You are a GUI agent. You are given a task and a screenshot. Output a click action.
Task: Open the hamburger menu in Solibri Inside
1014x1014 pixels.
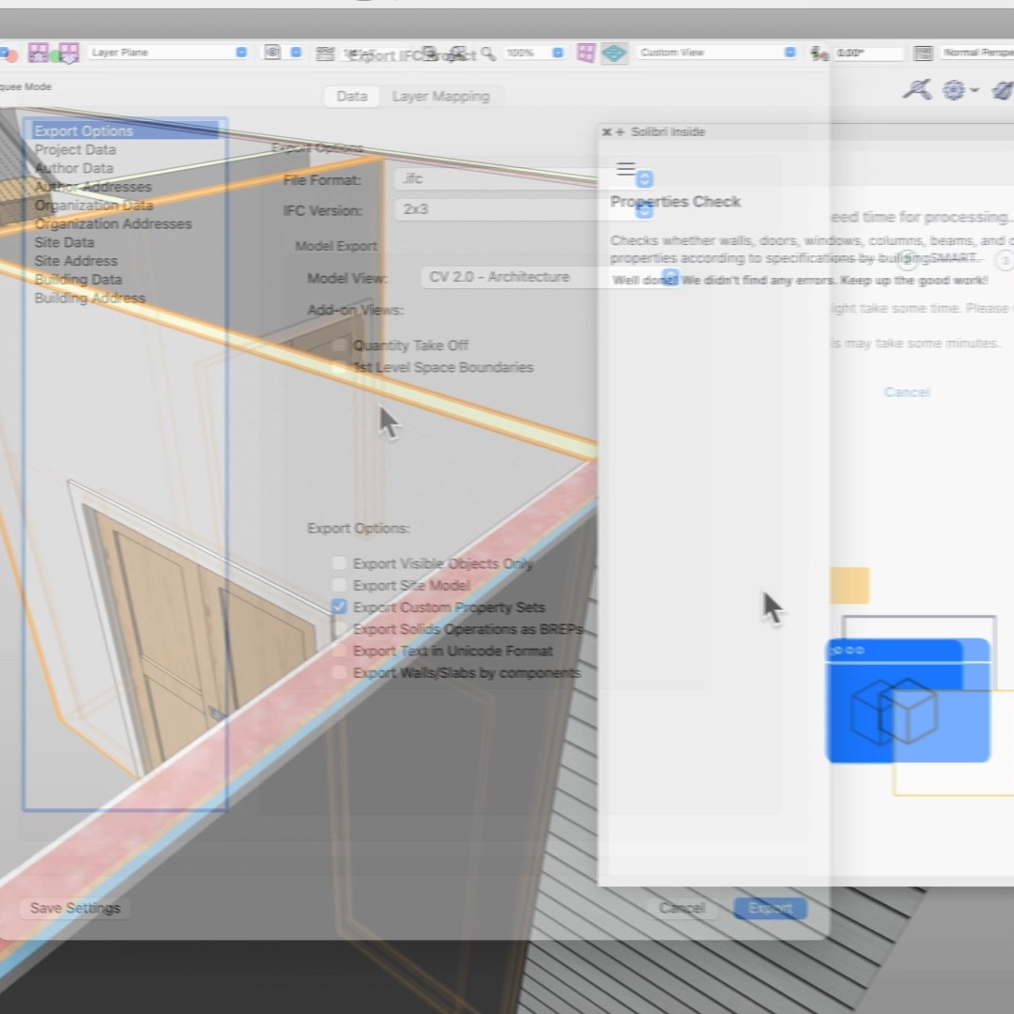coord(625,169)
